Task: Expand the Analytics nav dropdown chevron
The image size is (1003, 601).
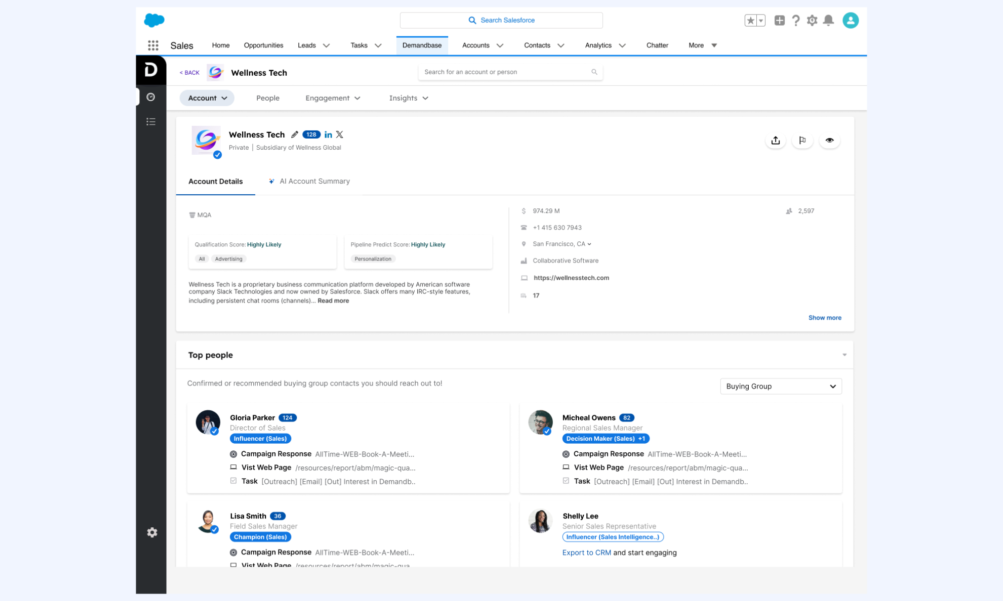Action: coord(622,46)
